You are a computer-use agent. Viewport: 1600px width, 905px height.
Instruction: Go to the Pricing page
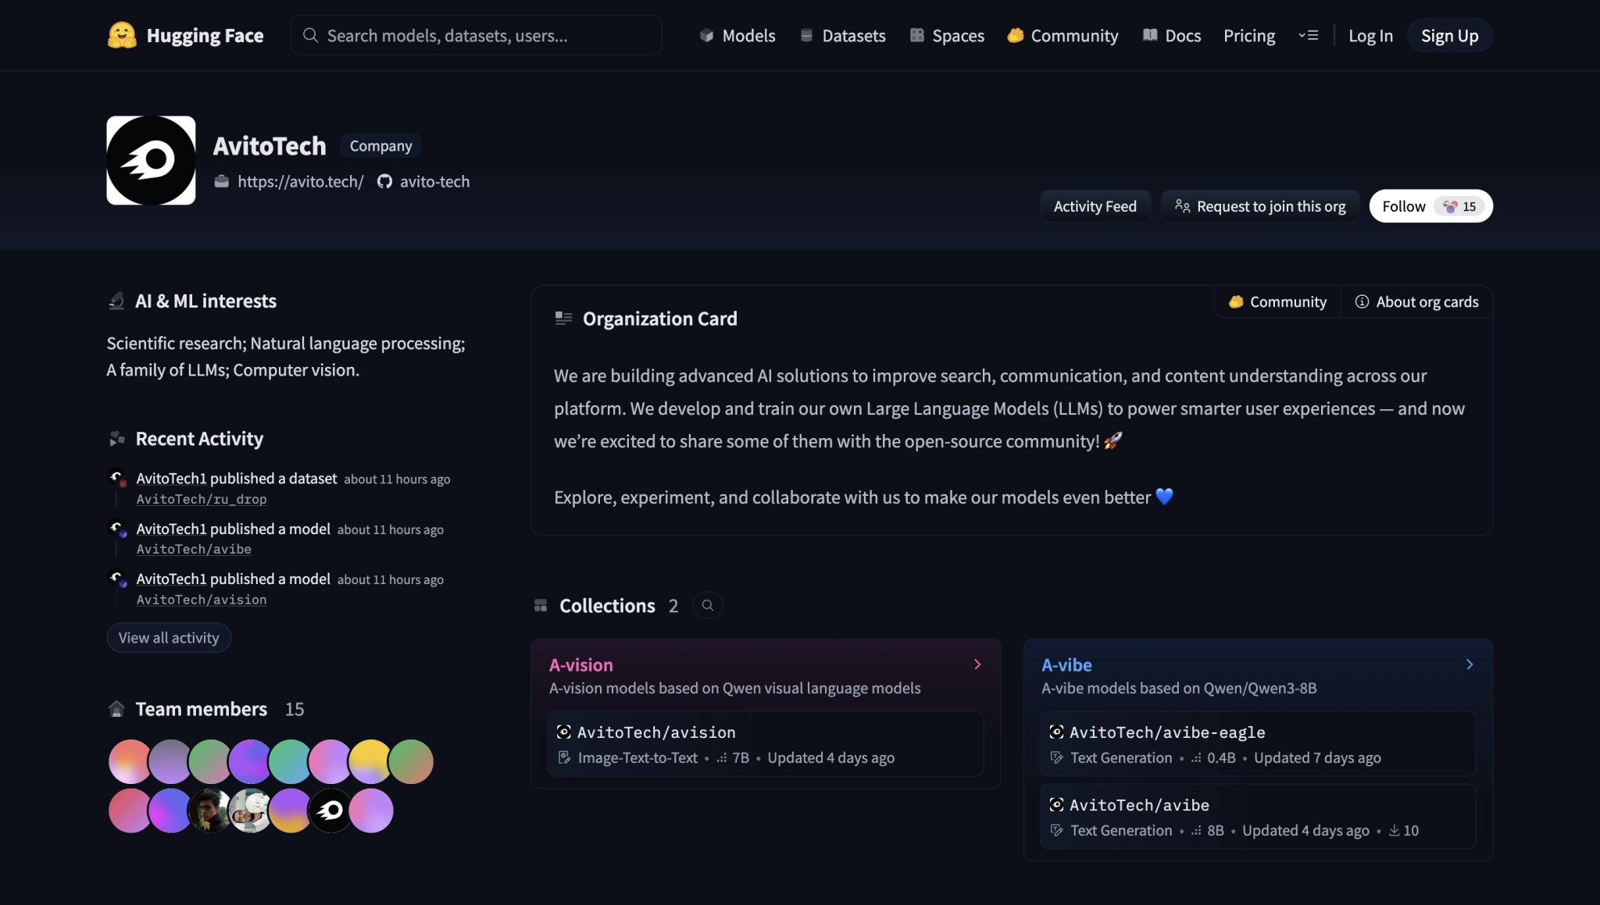(x=1248, y=35)
